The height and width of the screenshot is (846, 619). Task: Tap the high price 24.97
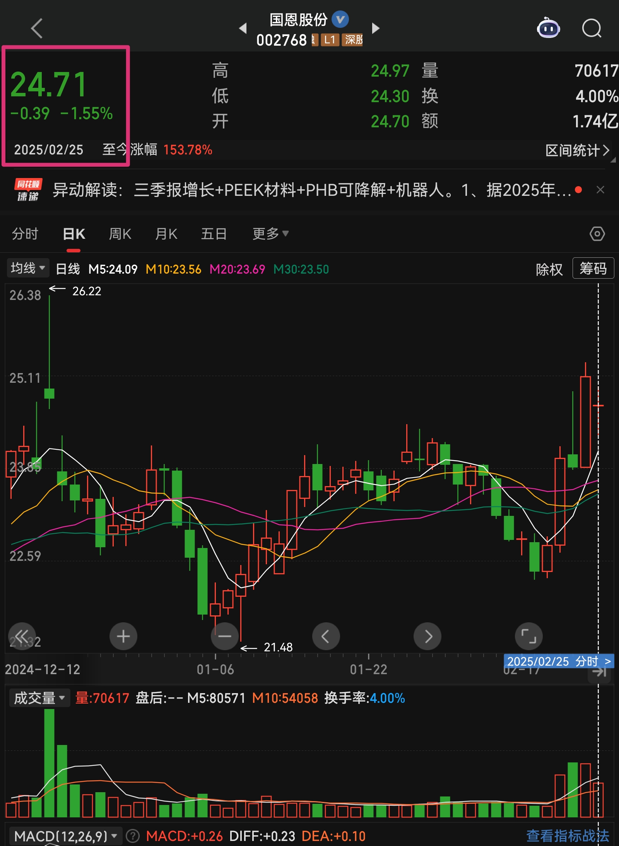(390, 71)
